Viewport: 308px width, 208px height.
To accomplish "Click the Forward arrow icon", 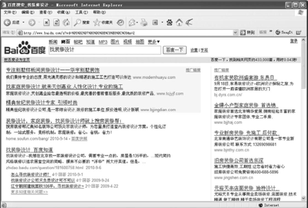I will point(32,23).
